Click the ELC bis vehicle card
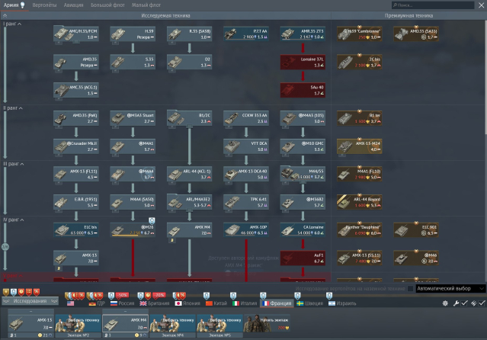The image size is (487, 340). (x=76, y=230)
